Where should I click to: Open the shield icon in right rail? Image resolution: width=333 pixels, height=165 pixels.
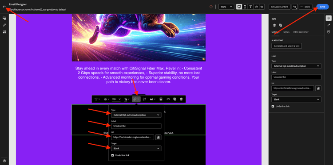[329, 32]
